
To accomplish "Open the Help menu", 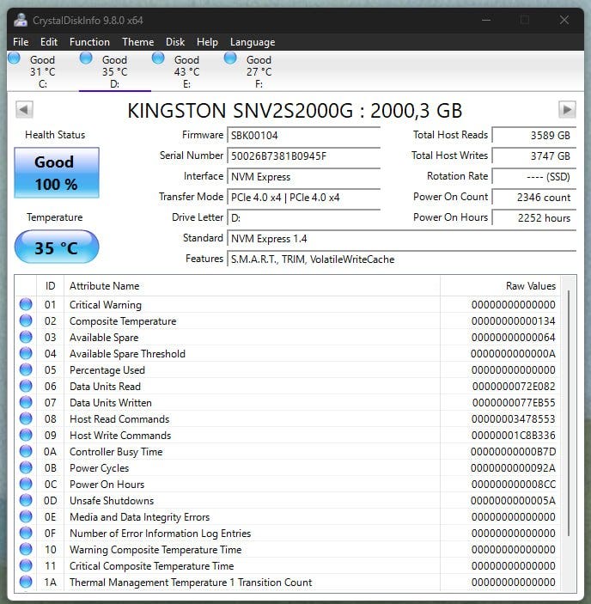I will coord(207,41).
